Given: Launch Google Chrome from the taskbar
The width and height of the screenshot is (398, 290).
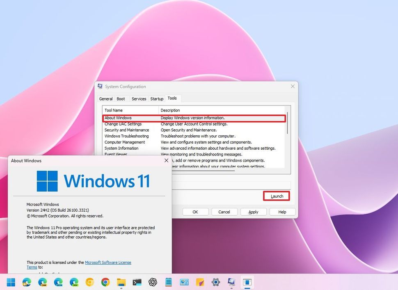Looking at the screenshot, I should click(105, 283).
